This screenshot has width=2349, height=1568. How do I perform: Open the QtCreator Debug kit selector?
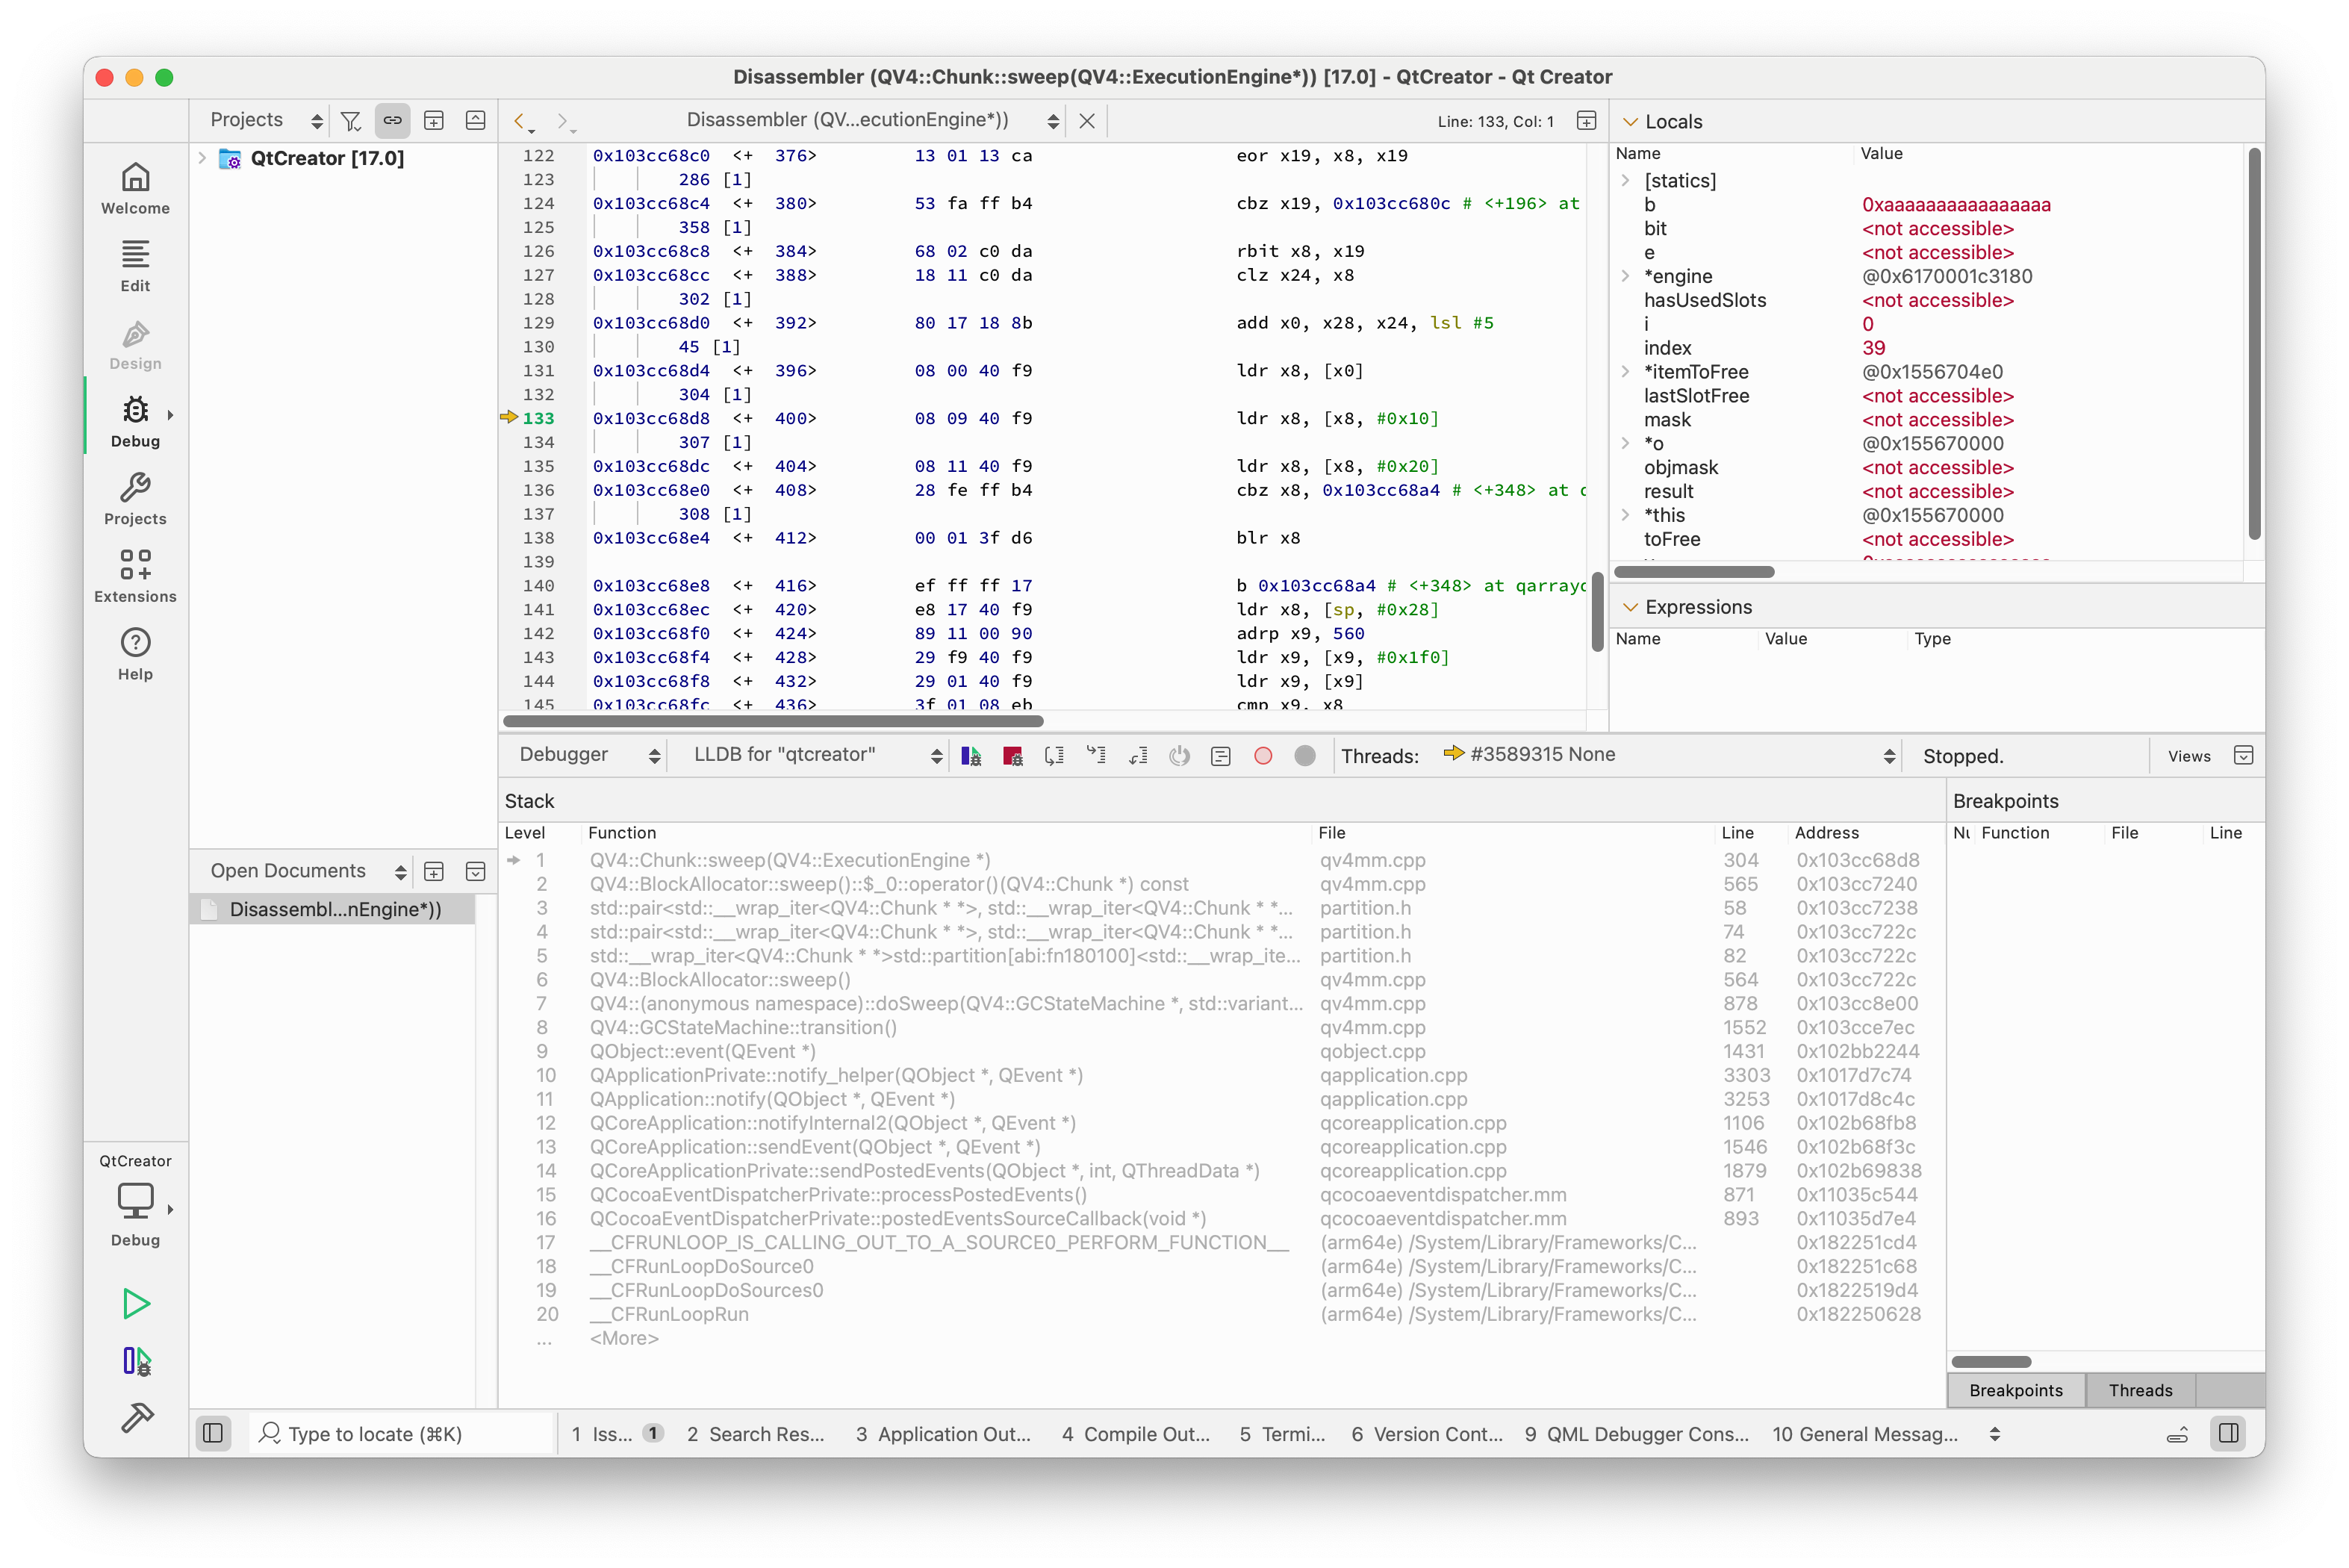(135, 1201)
